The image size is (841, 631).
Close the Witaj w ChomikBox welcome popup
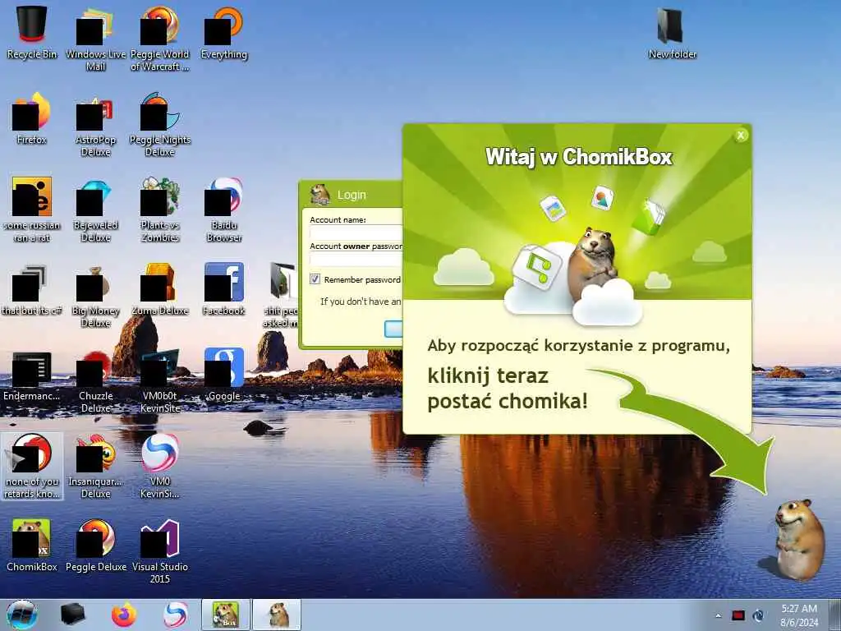(x=741, y=136)
